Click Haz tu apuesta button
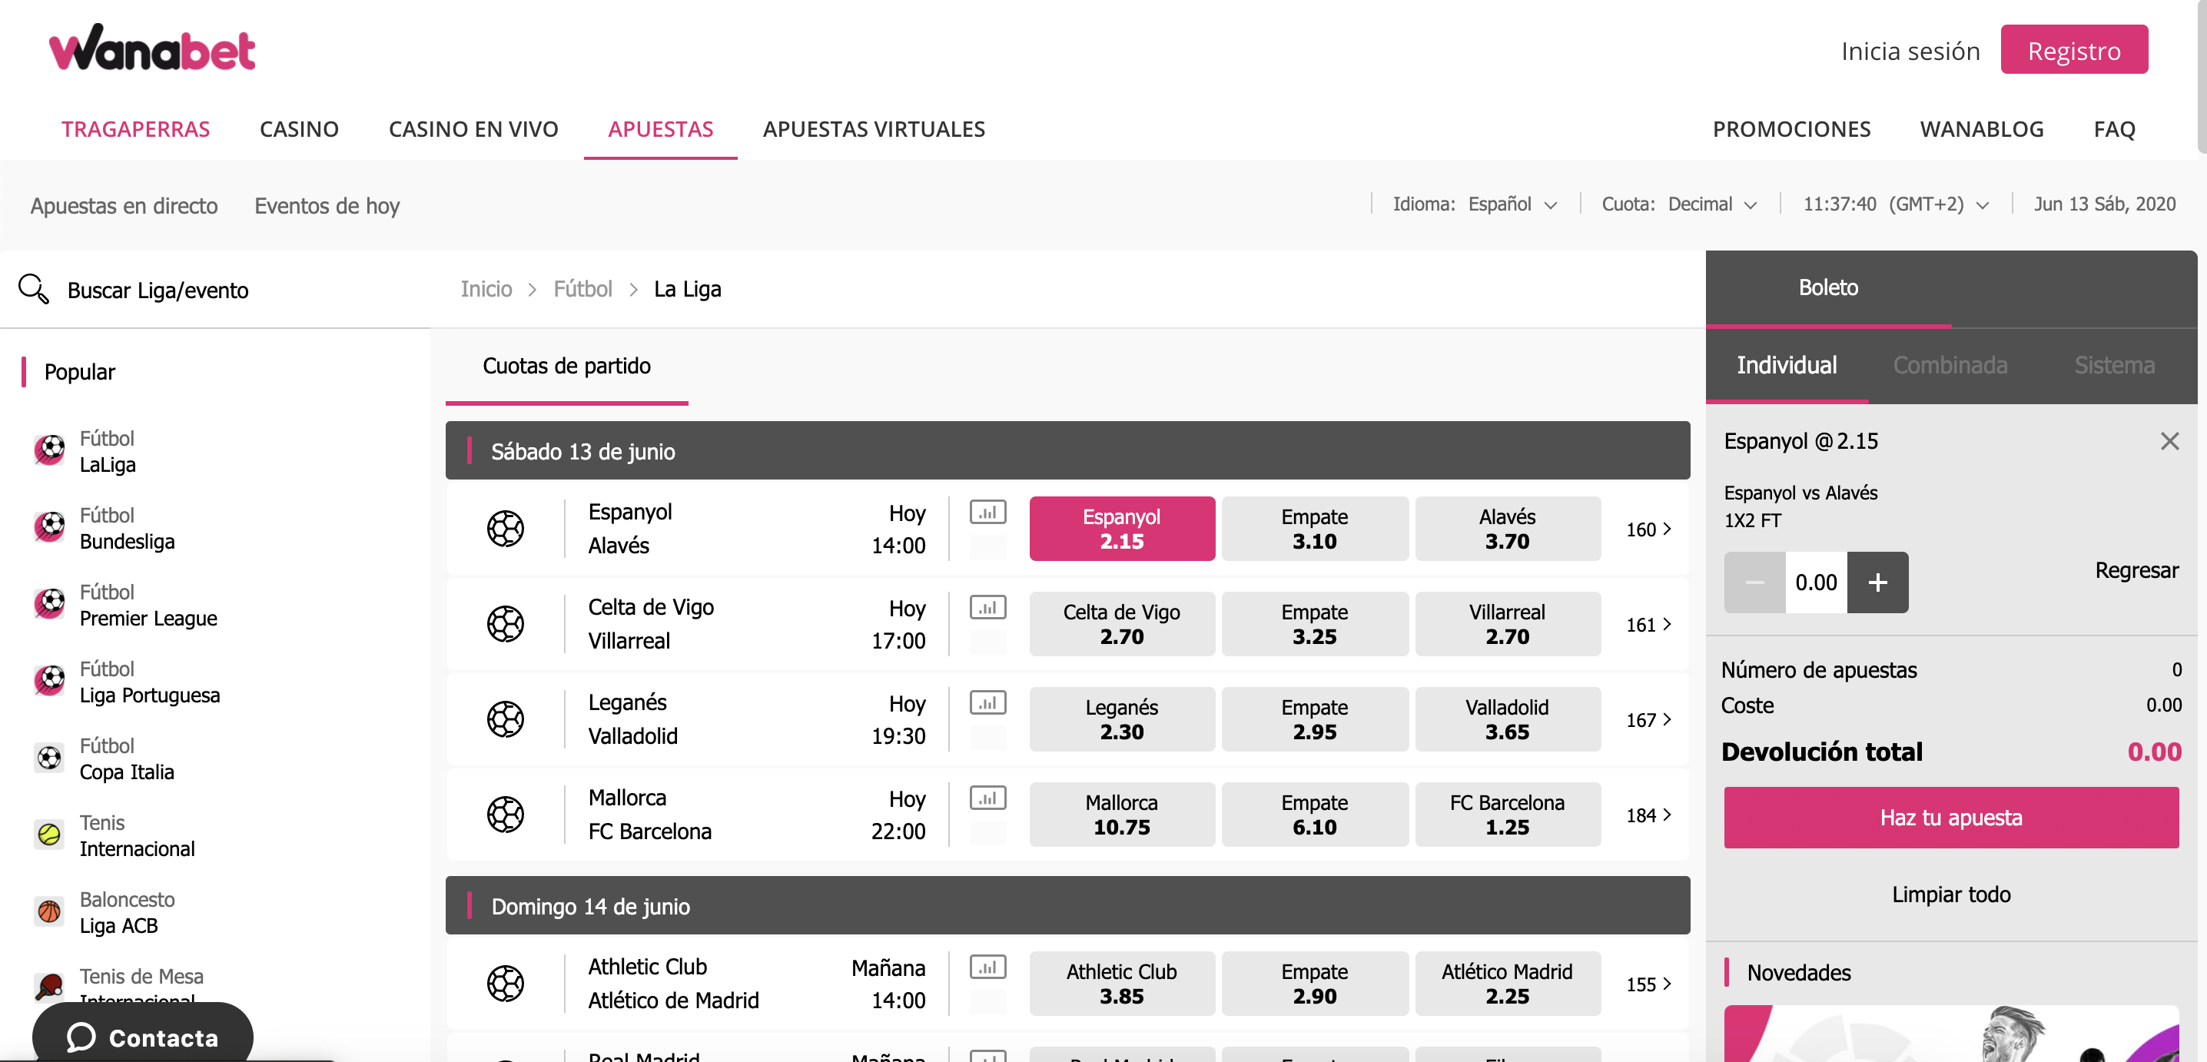Viewport: 2207px width, 1062px height. pos(1951,817)
